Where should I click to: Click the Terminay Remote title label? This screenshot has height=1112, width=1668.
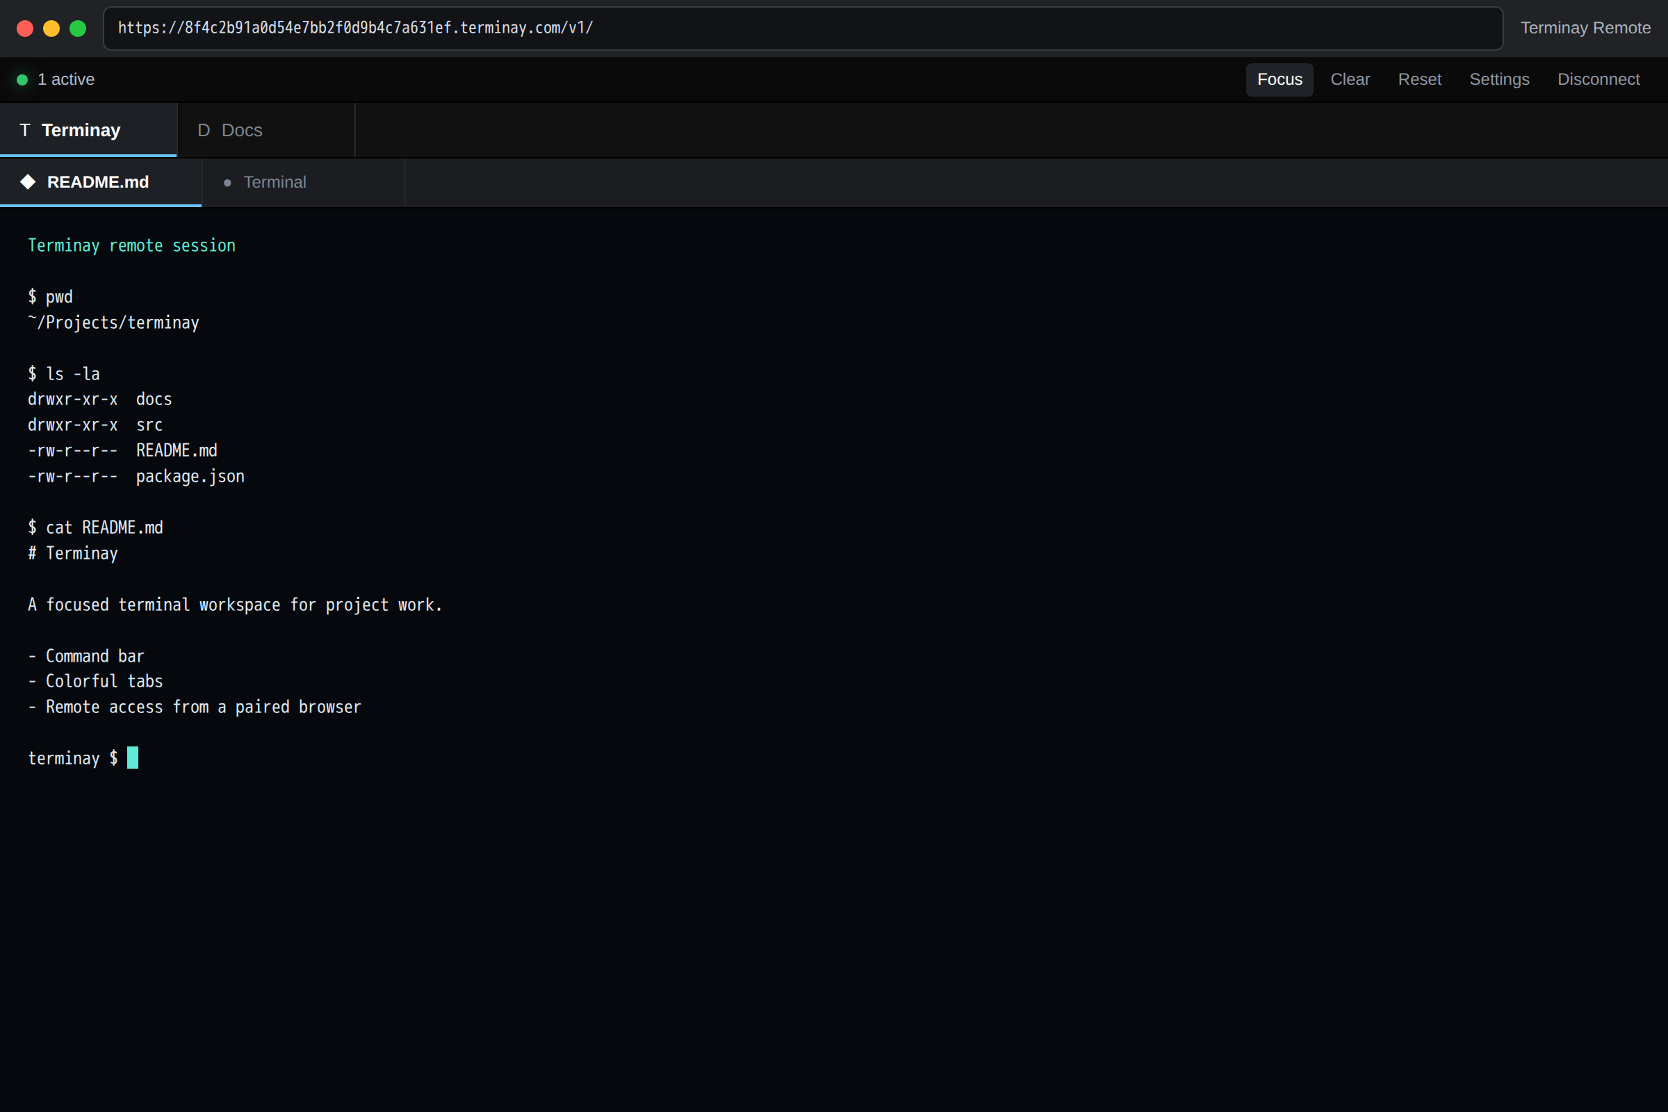1585,28
